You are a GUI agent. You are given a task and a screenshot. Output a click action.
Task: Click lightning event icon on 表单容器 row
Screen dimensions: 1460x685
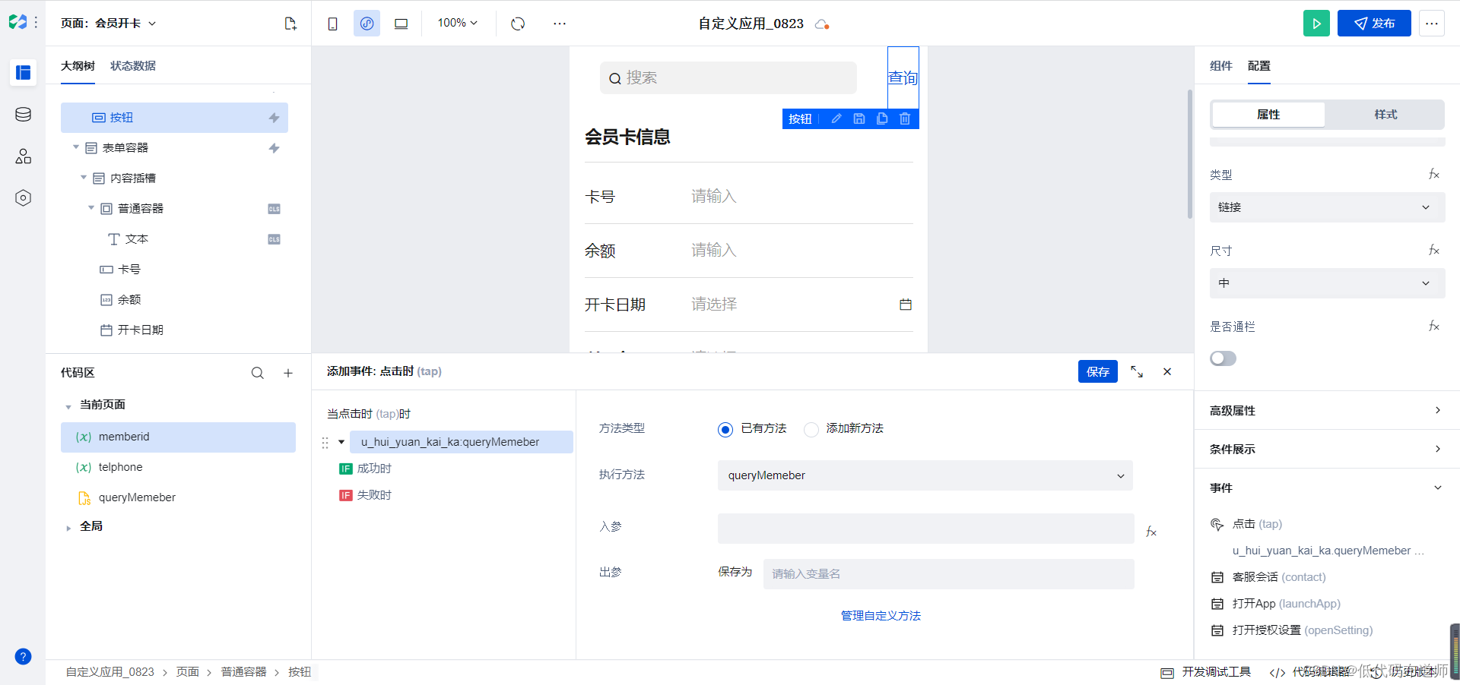pos(275,148)
